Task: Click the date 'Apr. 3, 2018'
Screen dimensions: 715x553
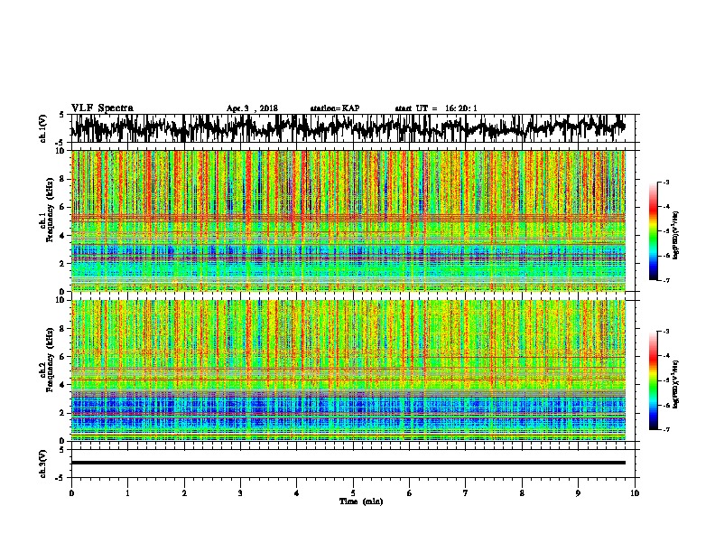Action: pos(252,108)
